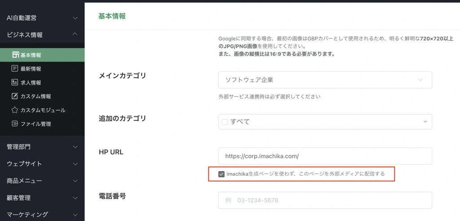The width and height of the screenshot is (460, 221).
Task: Open the メインカテゴリ dropdown showing ソフトウェア企業
Action: click(325, 80)
